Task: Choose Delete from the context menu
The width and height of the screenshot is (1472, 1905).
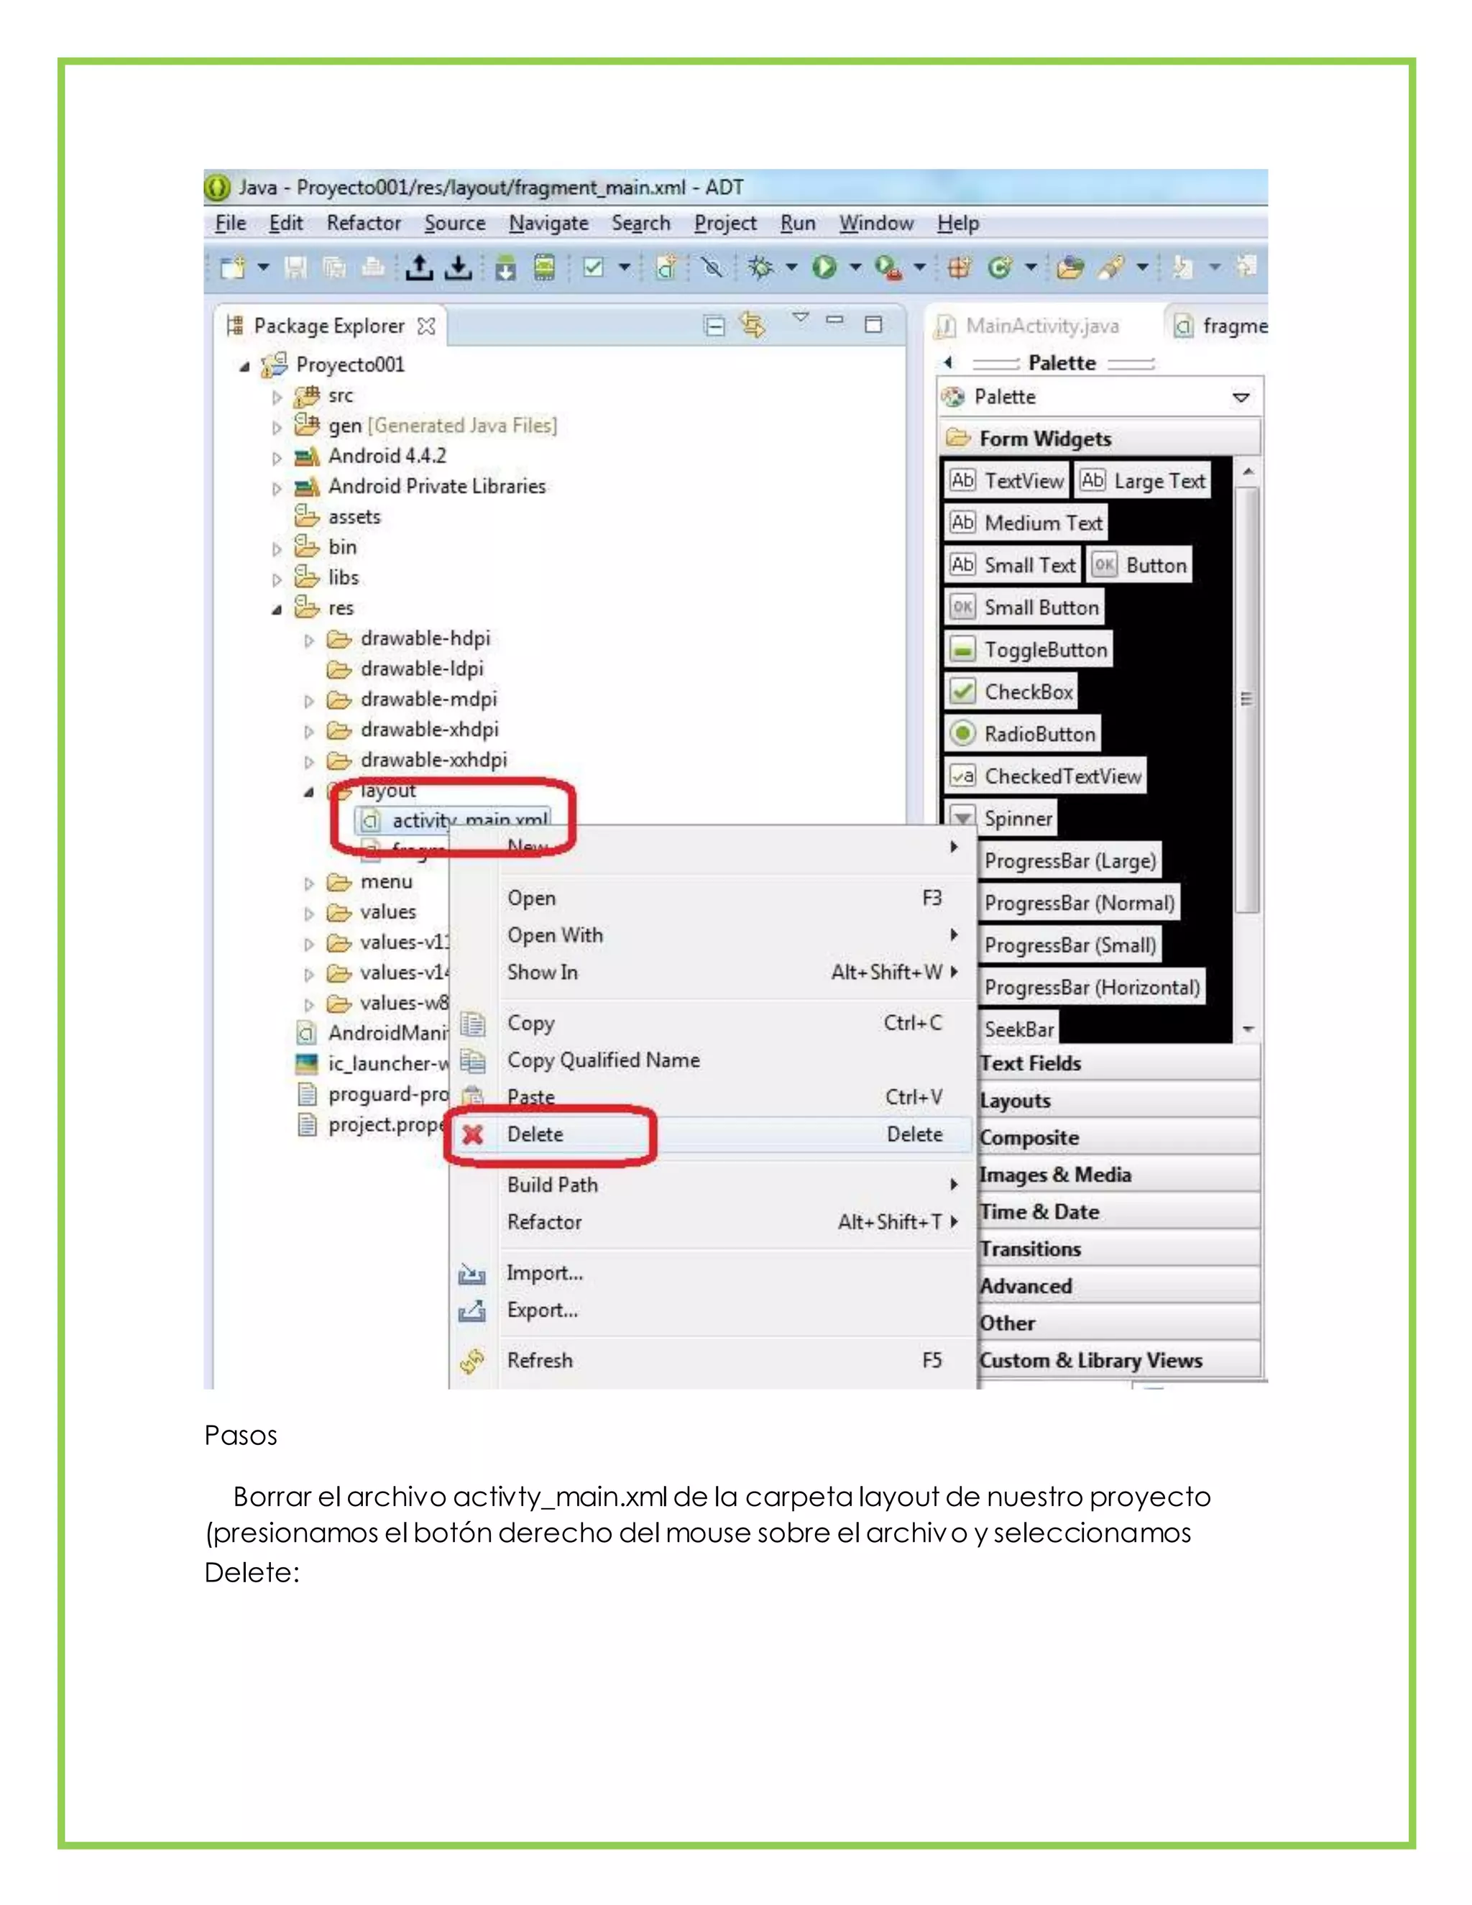Action: (711, 1135)
